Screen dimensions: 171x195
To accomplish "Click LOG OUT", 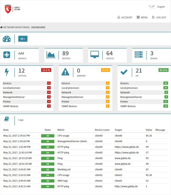I will pyautogui.click(x=159, y=18).
